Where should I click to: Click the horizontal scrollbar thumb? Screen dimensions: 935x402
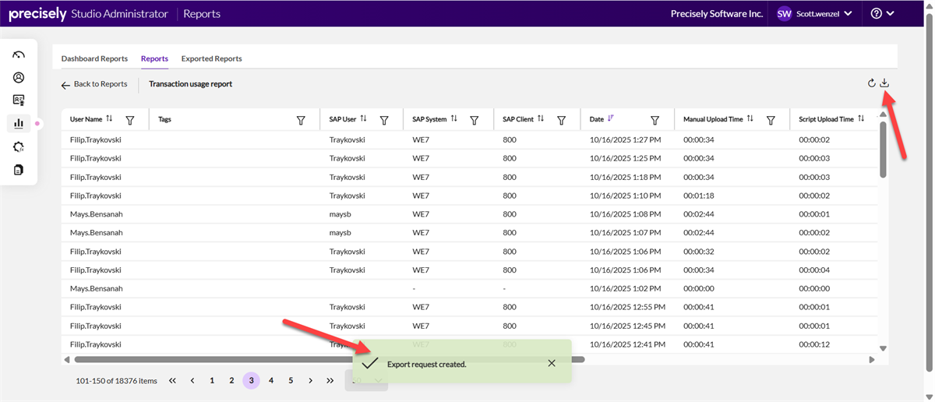pyautogui.click(x=330, y=359)
